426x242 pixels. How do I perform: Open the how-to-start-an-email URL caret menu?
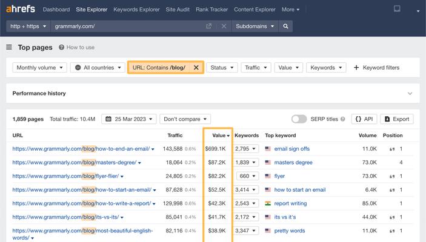pyautogui.click(x=155, y=190)
